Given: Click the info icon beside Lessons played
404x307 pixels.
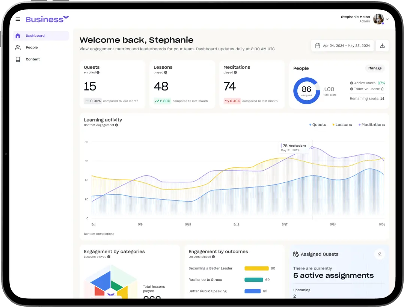Looking at the screenshot, I should point(166,72).
